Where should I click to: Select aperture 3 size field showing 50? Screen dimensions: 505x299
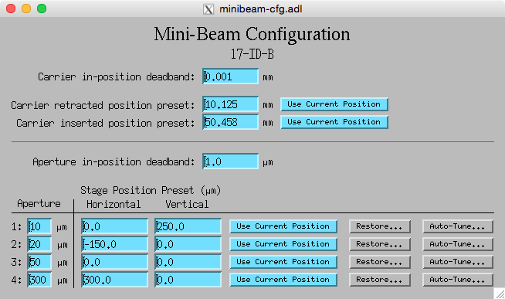click(39, 262)
